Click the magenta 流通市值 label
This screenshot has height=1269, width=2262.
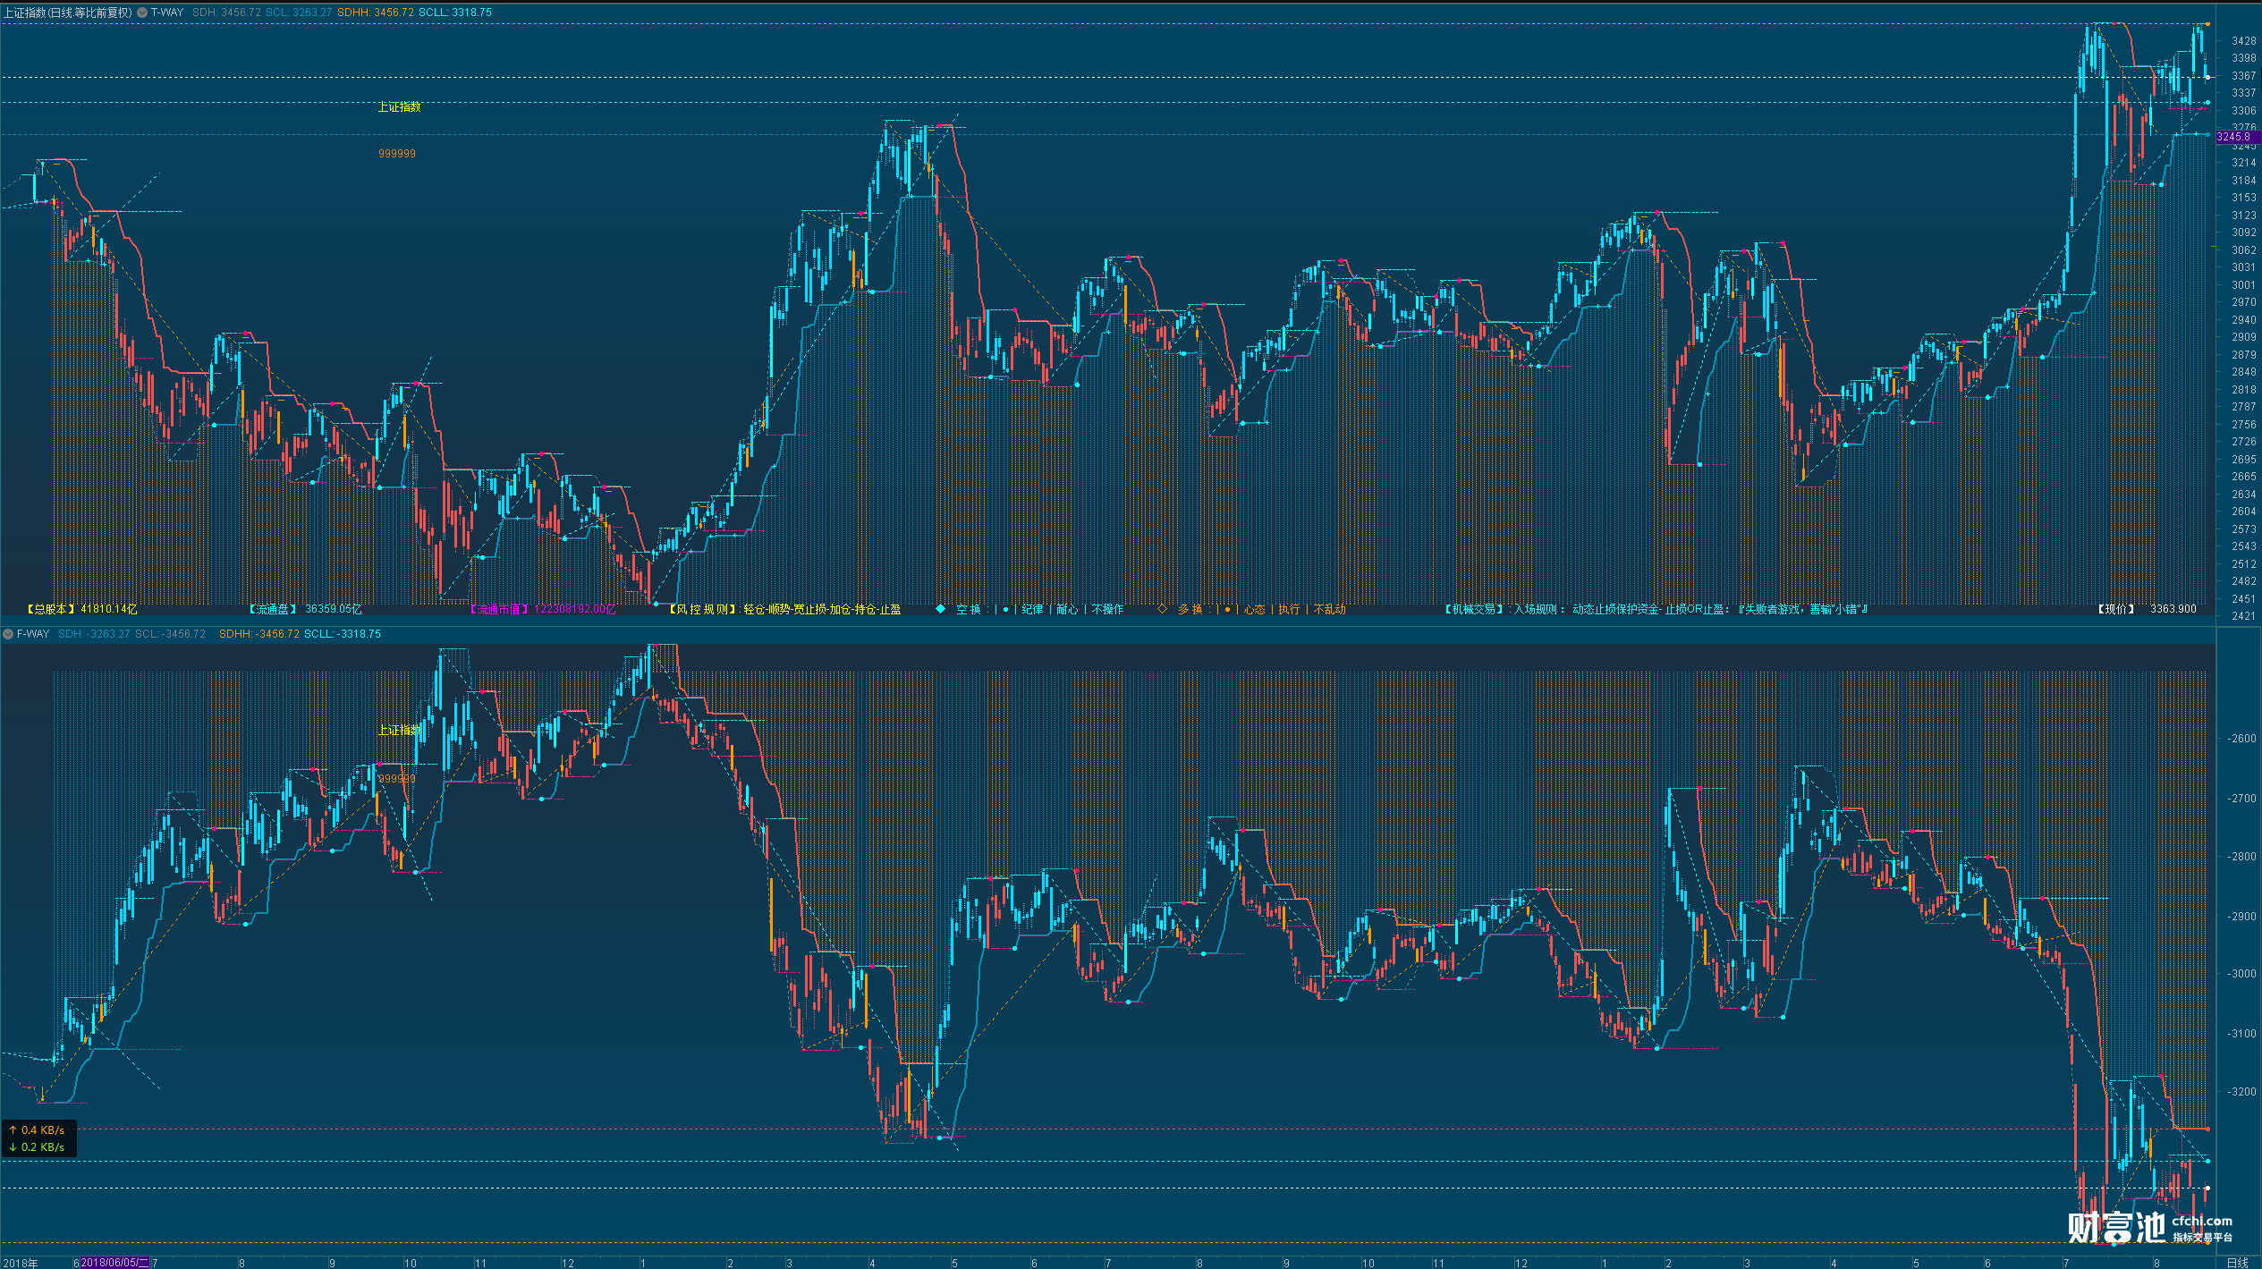[x=499, y=610]
